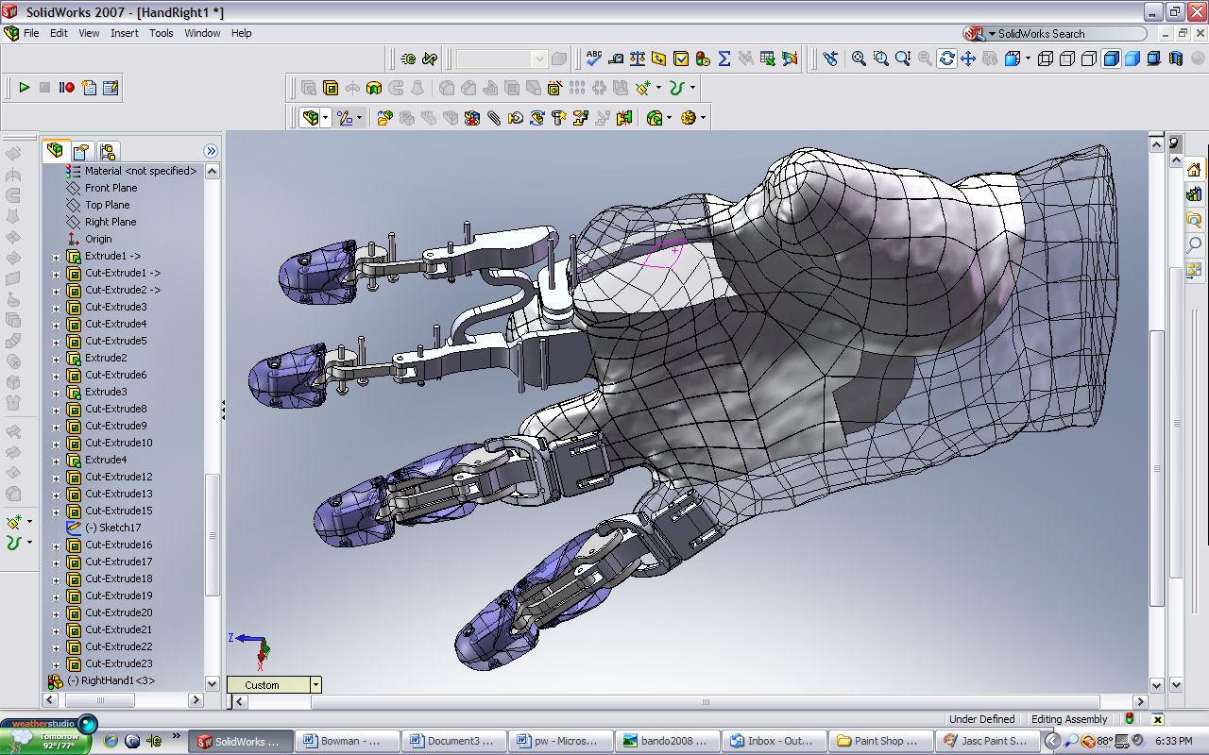Toggle shadows in shaded mode
Image resolution: width=1209 pixels, height=755 pixels.
(1151, 59)
